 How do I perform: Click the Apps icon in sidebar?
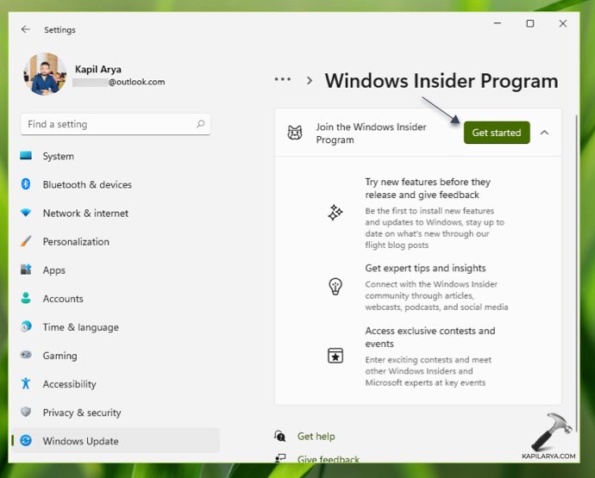coord(26,270)
